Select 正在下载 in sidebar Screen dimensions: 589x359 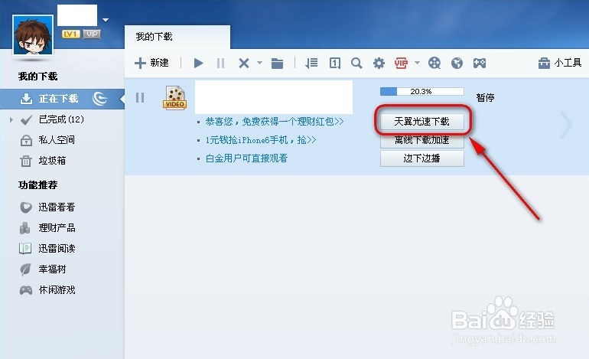click(x=62, y=99)
